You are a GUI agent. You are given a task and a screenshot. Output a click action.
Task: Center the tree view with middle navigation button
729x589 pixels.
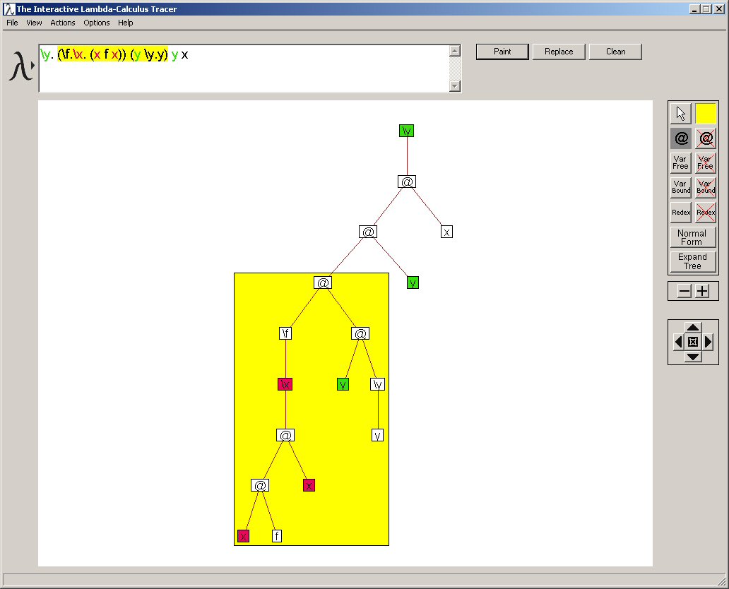(x=693, y=342)
